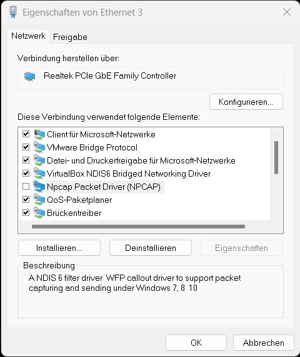Open the Konfigurieren dialog
The image size is (300, 357).
point(246,102)
